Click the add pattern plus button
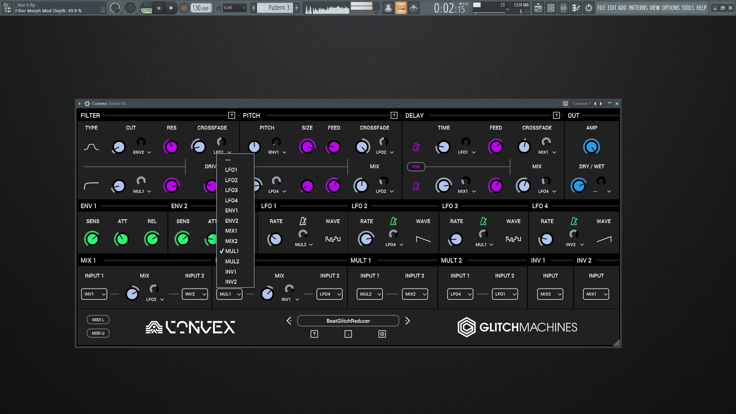Image resolution: width=736 pixels, height=414 pixels. (x=296, y=8)
